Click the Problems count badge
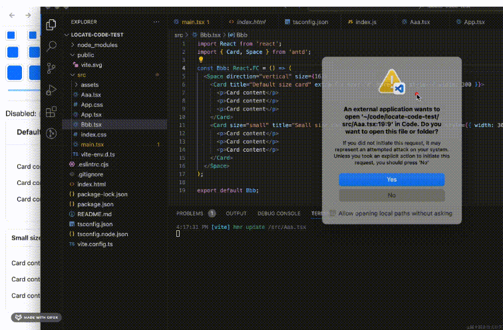The image size is (503, 330). [x=212, y=214]
